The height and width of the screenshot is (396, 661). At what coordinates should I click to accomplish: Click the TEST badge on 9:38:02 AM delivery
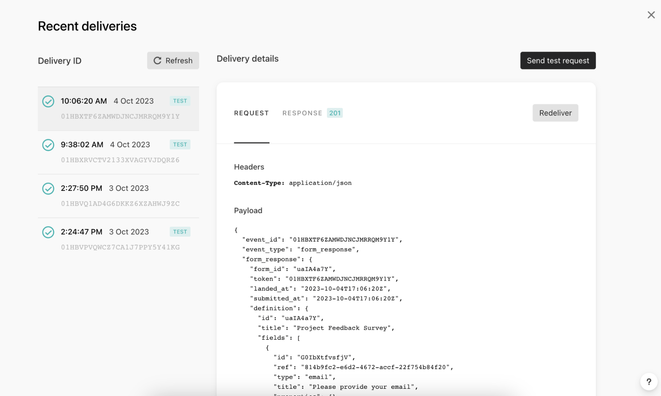click(180, 145)
